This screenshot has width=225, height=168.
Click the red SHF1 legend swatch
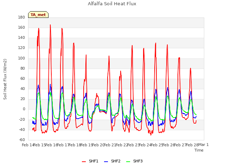(84, 161)
